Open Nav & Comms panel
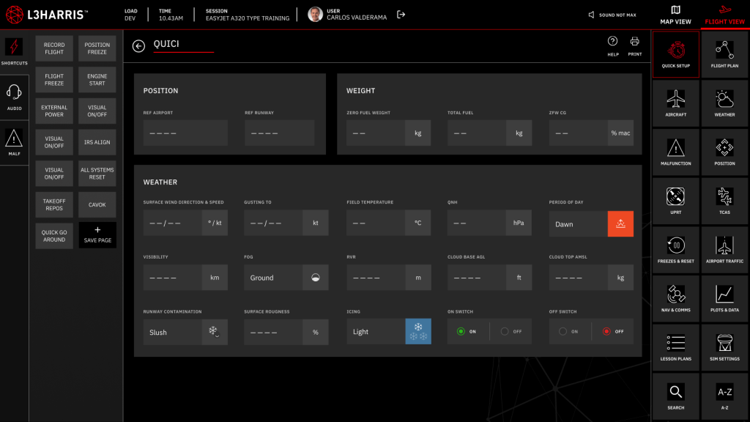Image resolution: width=750 pixels, height=422 pixels. click(x=675, y=299)
